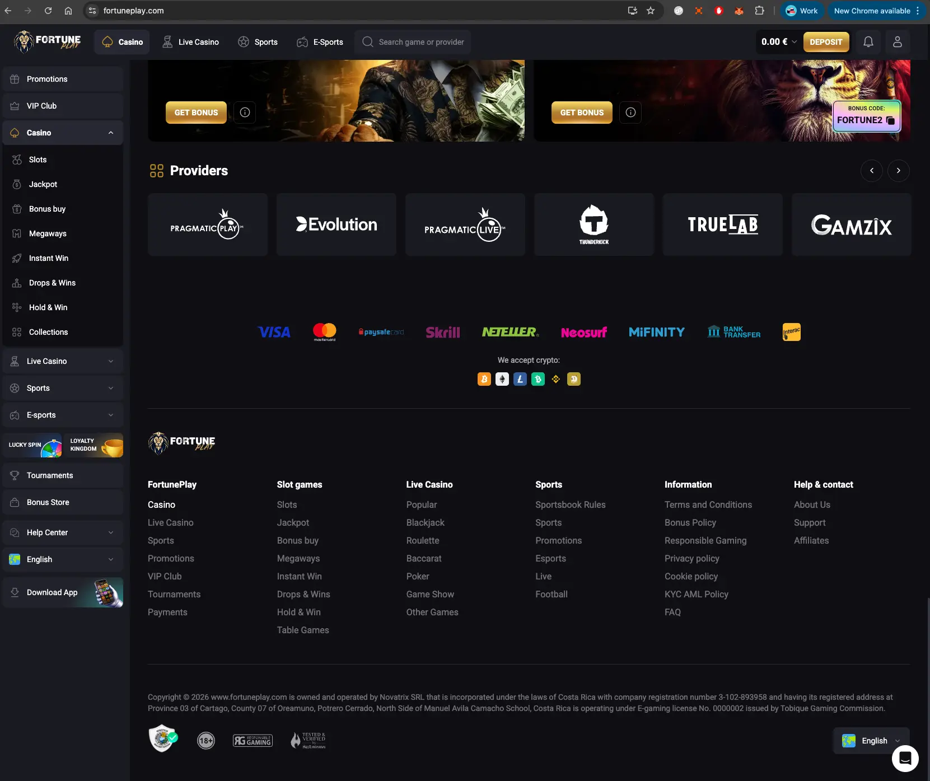This screenshot has height=781, width=930.
Task: Click the 18+ age restriction badge
Action: pos(206,741)
